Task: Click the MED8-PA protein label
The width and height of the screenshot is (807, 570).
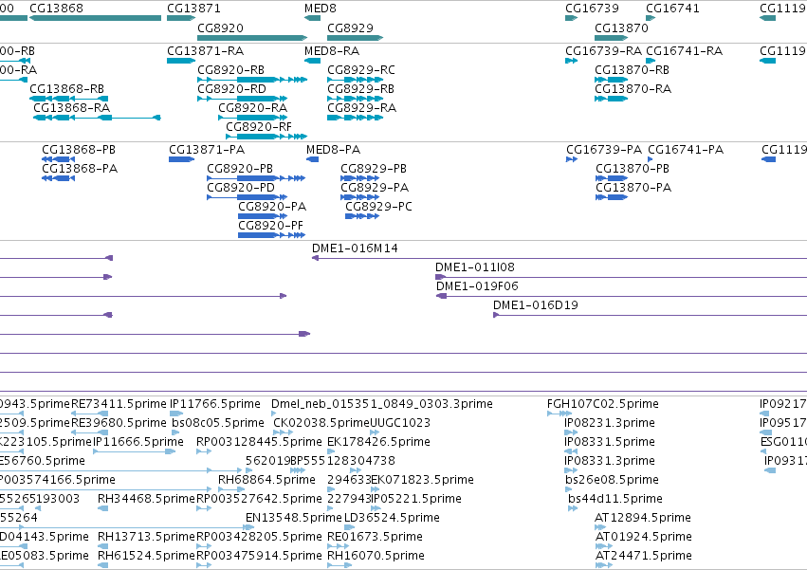Action: (333, 150)
